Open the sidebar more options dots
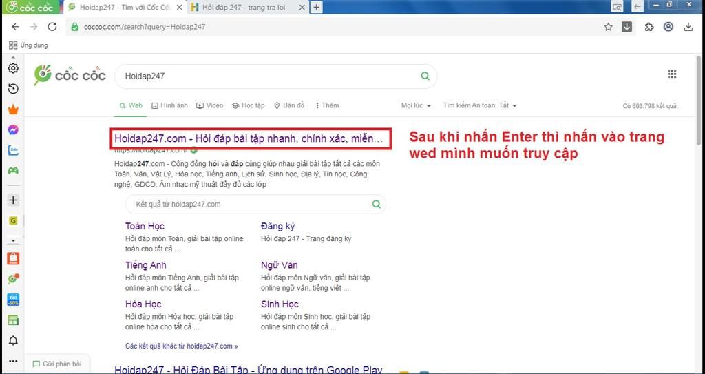Screen dimensions: 705x374 [x=14, y=361]
